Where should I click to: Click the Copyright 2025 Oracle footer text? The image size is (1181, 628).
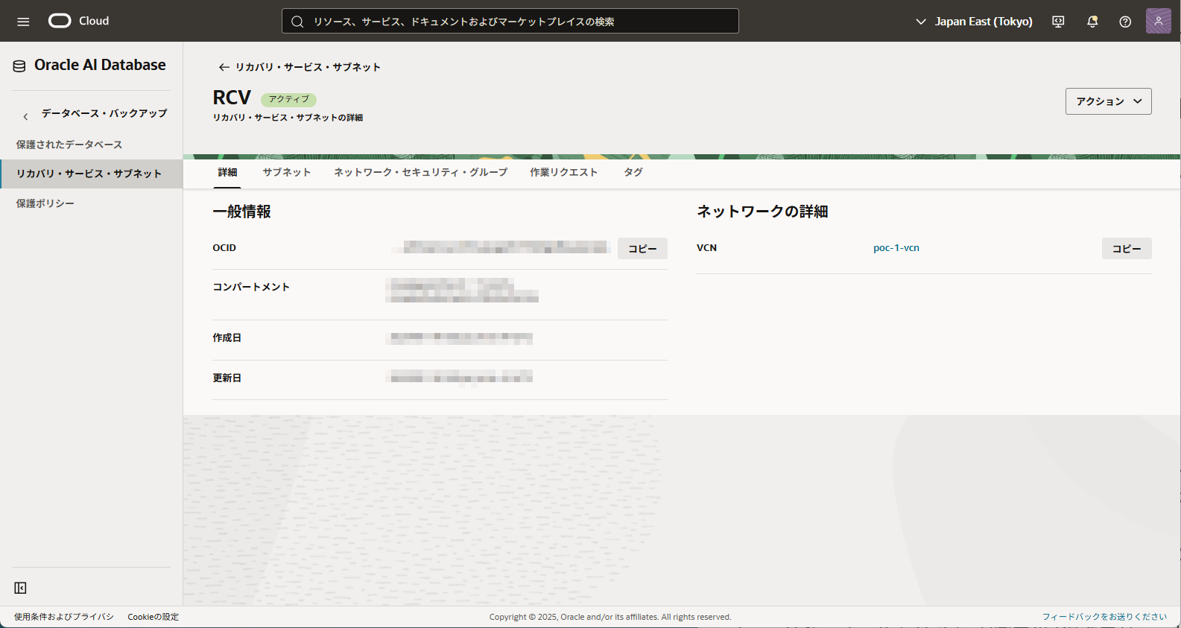(x=610, y=617)
